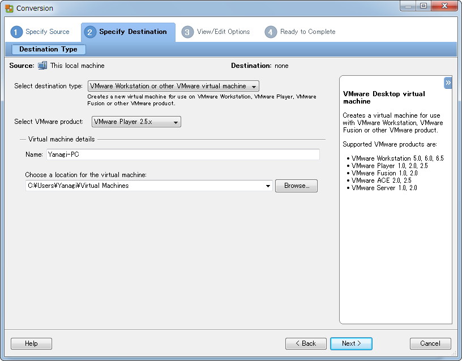This screenshot has height=361, width=462.
Task: Open the Select destination type dropdown
Action: (x=254, y=86)
